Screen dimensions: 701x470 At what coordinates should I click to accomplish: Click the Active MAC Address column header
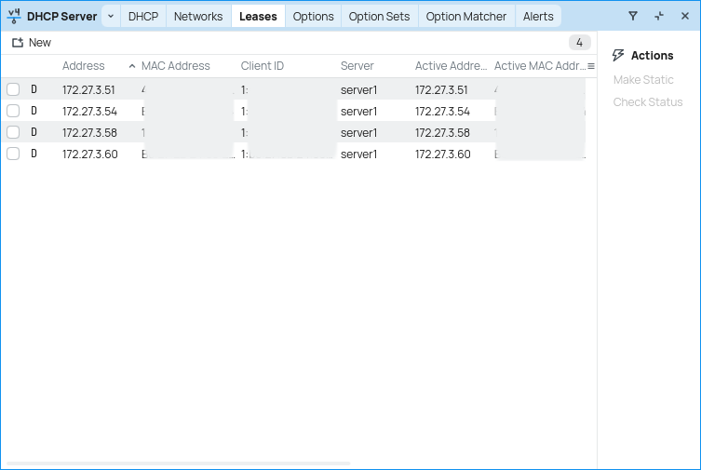(x=540, y=66)
